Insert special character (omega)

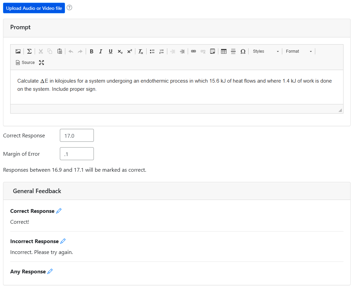(243, 51)
